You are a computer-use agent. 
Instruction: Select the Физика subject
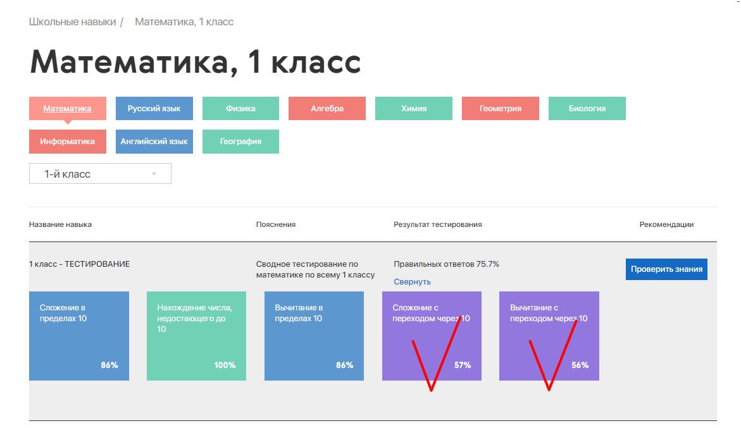click(240, 108)
